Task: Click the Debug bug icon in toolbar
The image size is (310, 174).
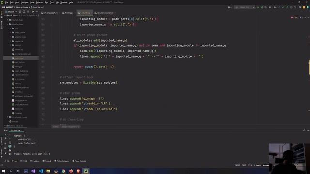Action: (262, 7)
